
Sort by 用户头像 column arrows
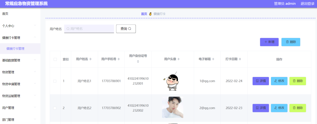179,59
